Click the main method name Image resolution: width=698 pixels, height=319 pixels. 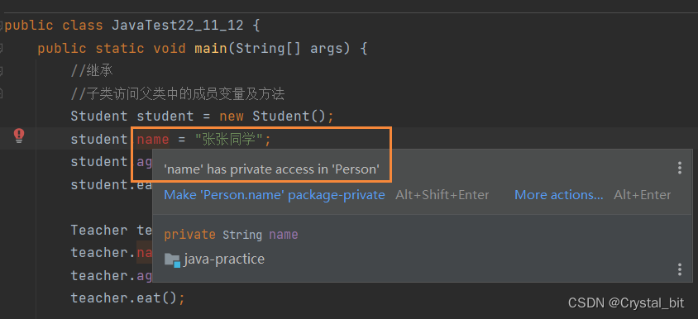tap(211, 48)
